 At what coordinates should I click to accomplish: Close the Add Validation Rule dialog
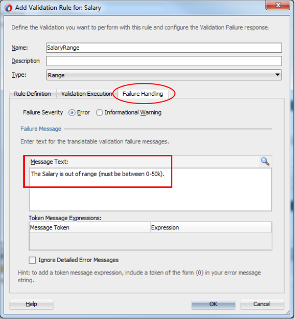278,5
